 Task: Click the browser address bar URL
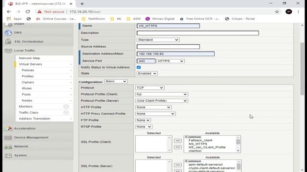(85, 11)
